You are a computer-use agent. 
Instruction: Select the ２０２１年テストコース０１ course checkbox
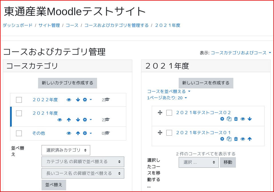169,133
